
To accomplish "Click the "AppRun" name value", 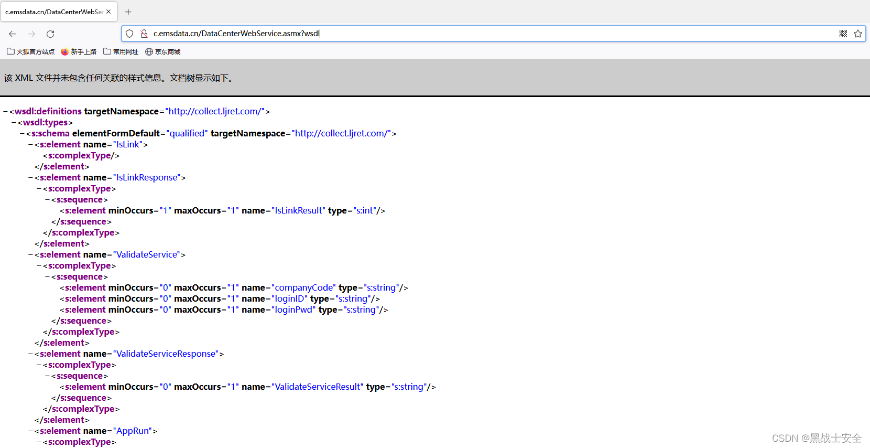I will point(133,431).
